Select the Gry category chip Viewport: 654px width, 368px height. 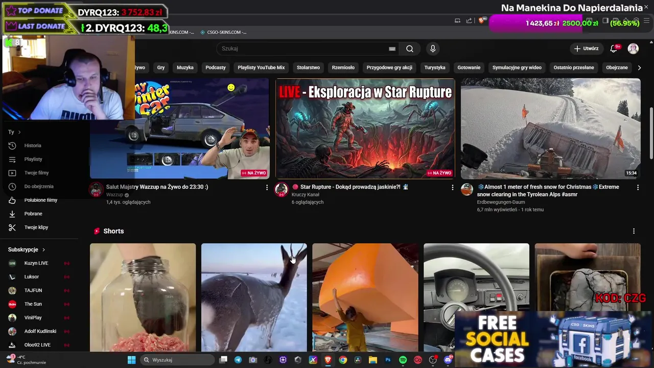point(161,67)
